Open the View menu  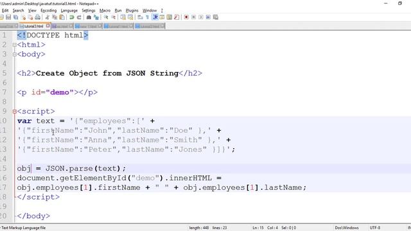tap(32, 10)
